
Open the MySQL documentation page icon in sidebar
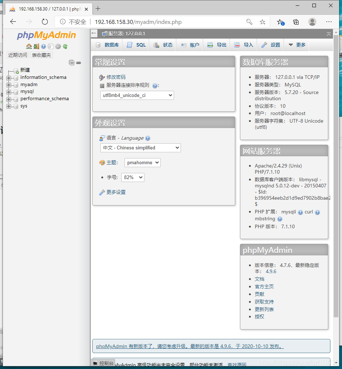(50, 46)
